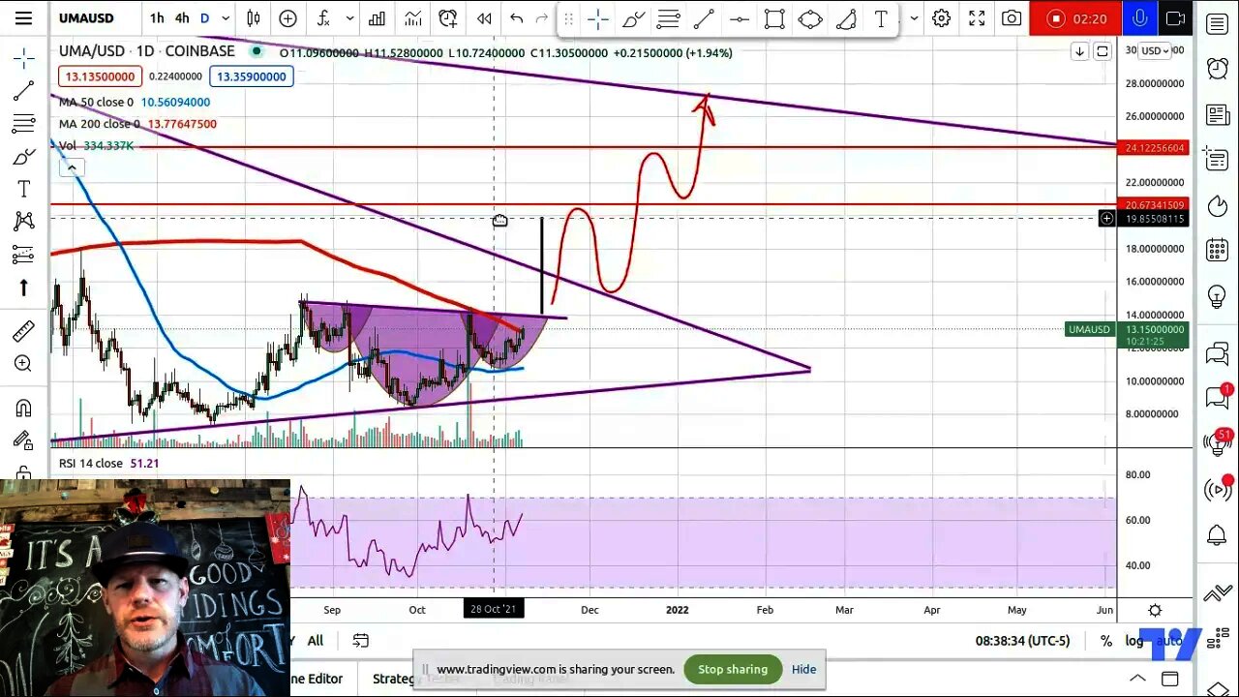Toggle percent scale mode
Viewport: 1239px width, 697px height.
pos(1105,641)
